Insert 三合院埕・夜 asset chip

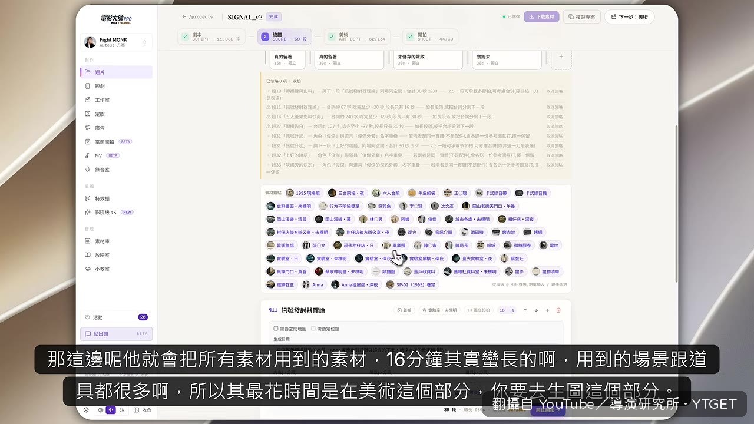pyautogui.click(x=346, y=193)
